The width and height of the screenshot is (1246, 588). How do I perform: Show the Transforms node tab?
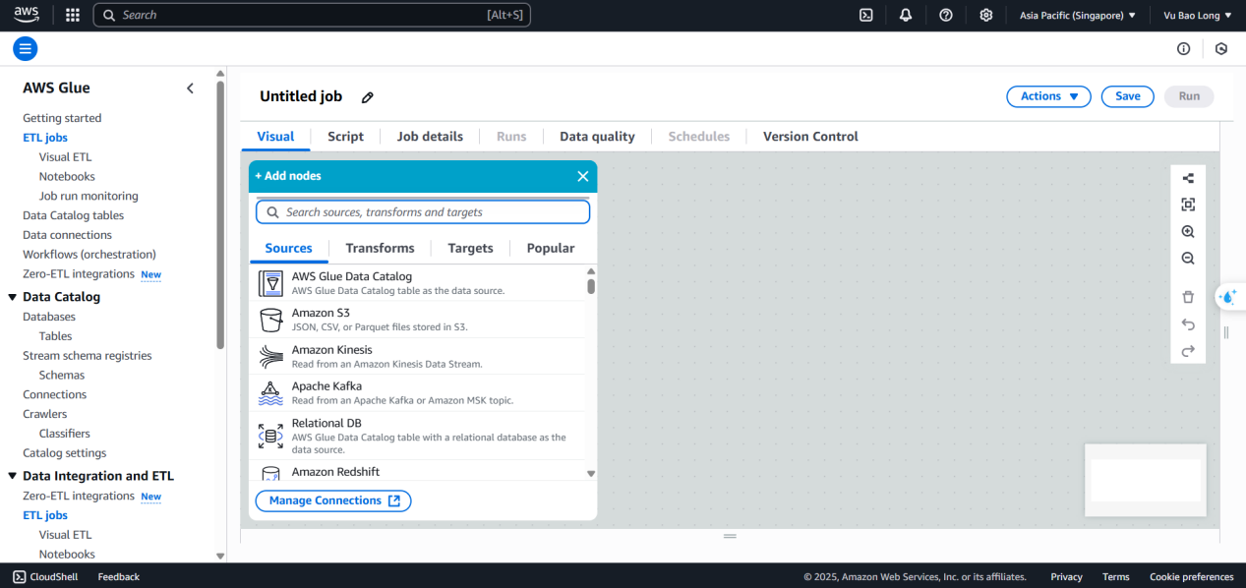click(380, 248)
